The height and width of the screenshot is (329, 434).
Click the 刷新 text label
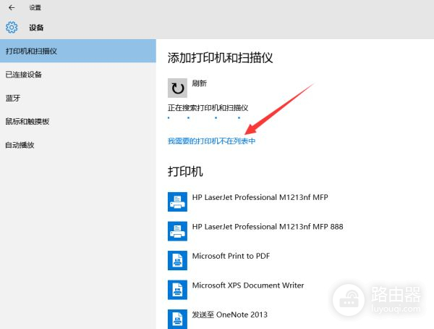click(200, 83)
